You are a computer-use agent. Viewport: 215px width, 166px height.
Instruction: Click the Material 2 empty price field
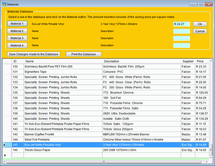coord(182,31)
